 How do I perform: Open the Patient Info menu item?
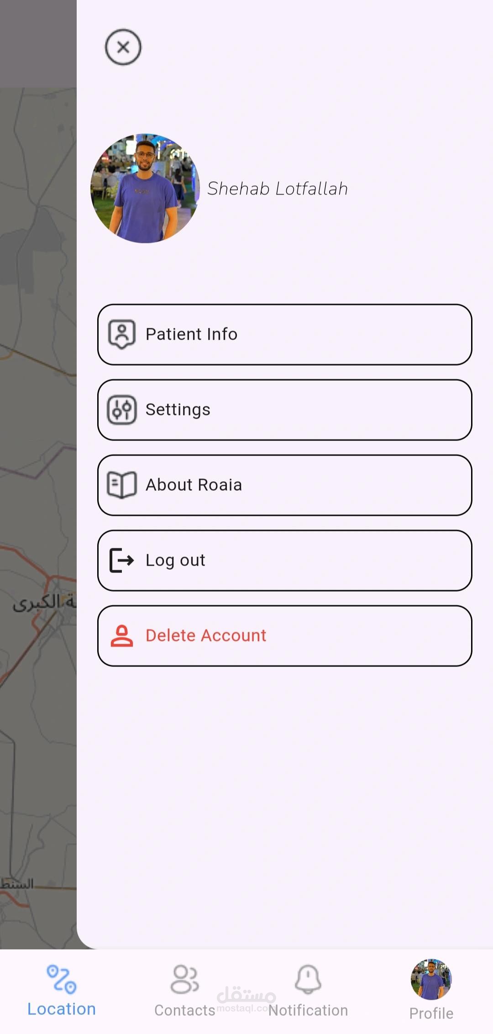tap(284, 335)
